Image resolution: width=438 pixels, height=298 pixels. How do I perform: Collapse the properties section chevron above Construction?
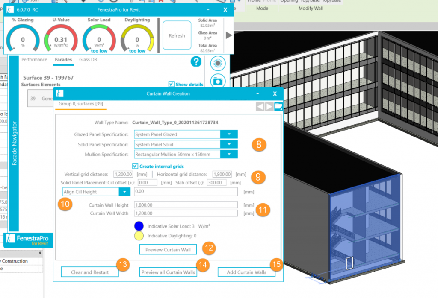click(40, 253)
